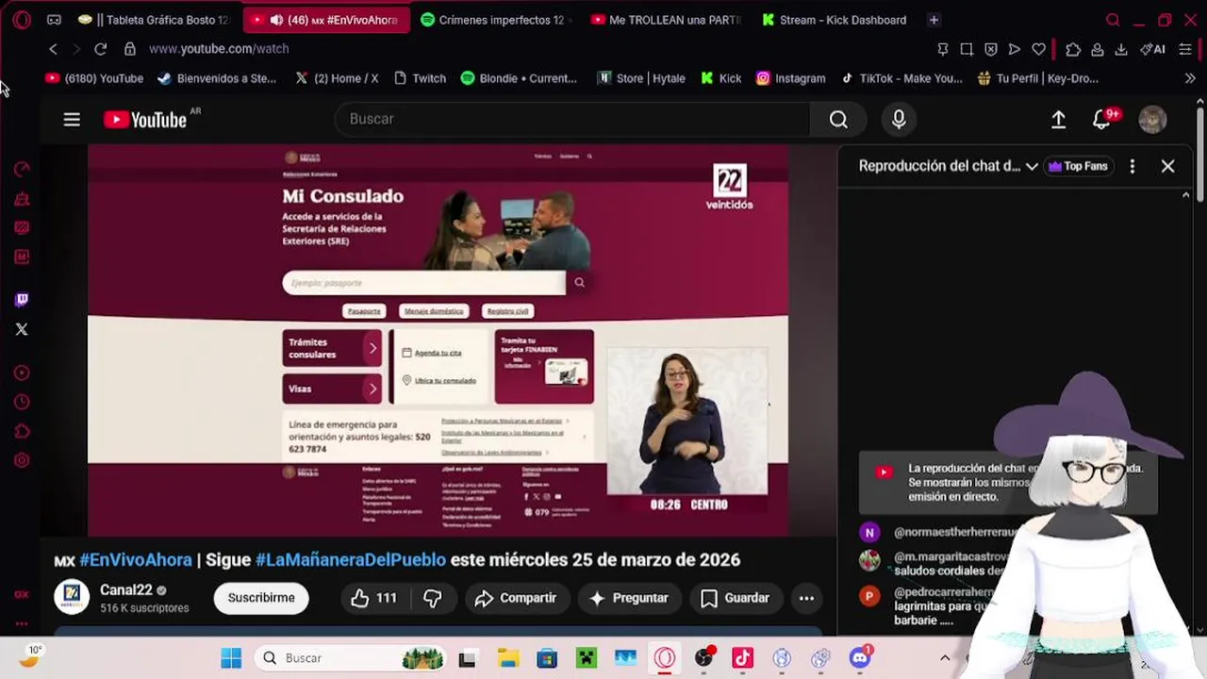Show hidden system tray icons

(x=945, y=658)
